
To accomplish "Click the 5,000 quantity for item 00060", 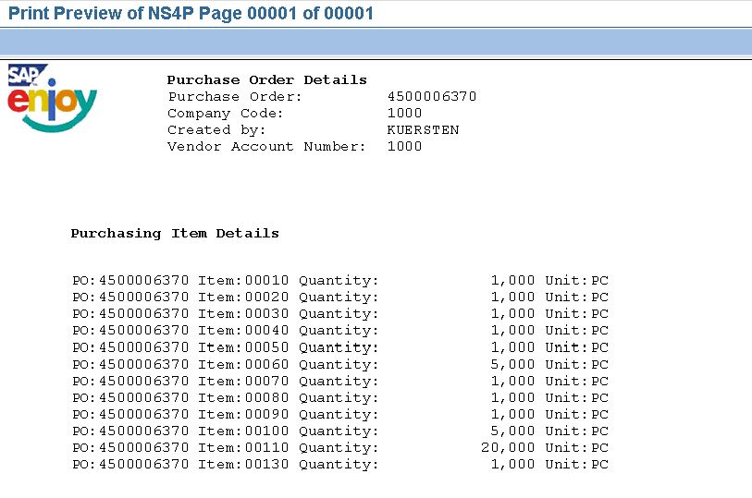I will point(512,365).
